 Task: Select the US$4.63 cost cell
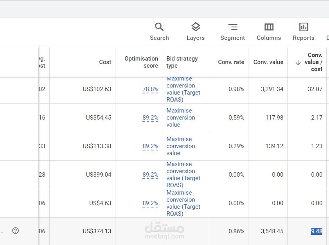pos(100,203)
